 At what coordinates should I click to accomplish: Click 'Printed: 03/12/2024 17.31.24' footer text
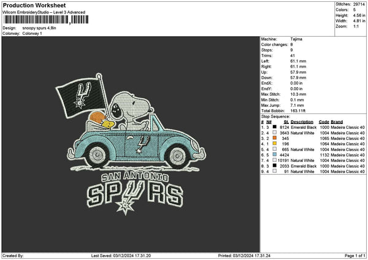click(244, 256)
